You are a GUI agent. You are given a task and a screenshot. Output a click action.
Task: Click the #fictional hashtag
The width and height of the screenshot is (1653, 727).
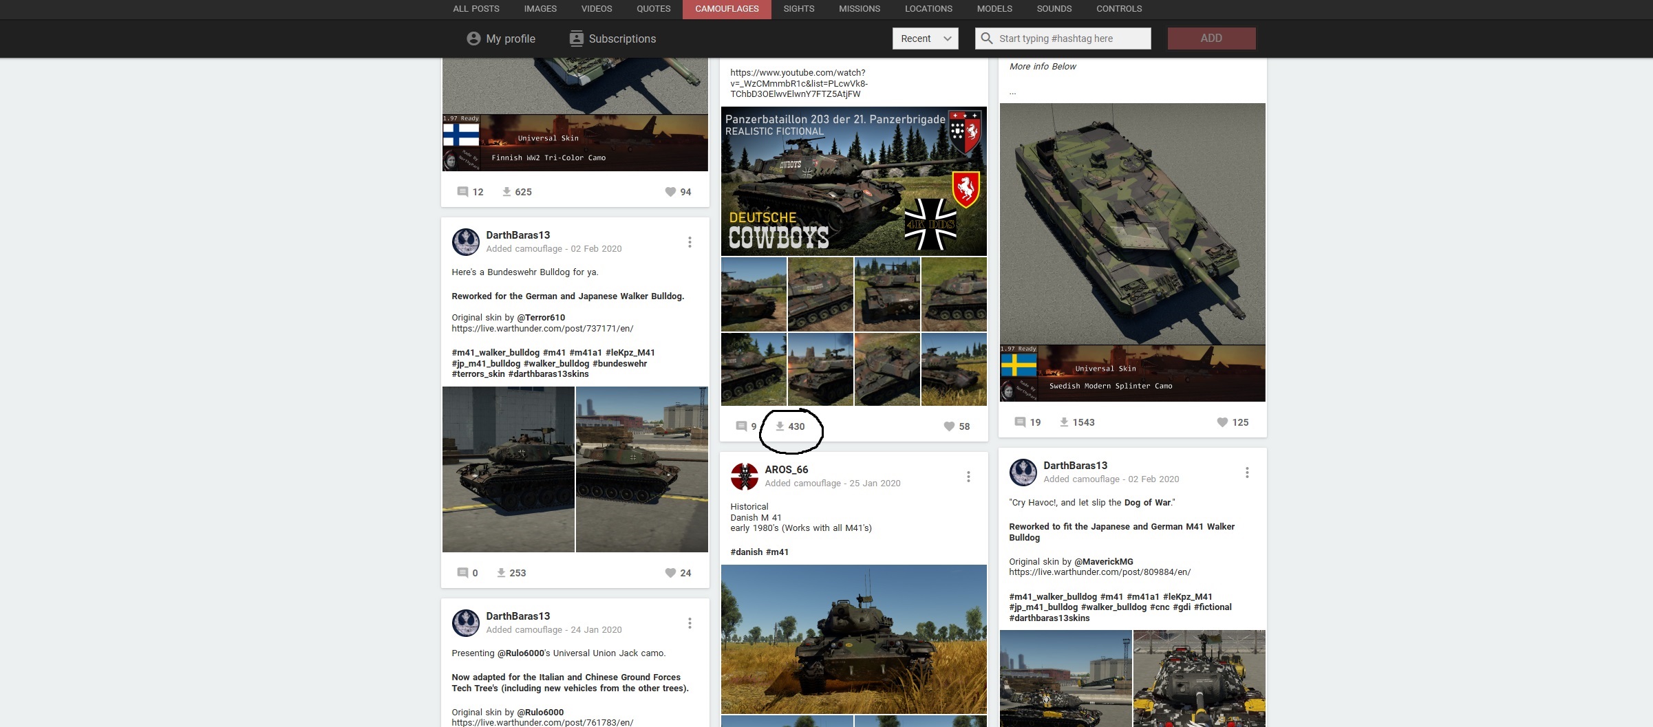1213,607
